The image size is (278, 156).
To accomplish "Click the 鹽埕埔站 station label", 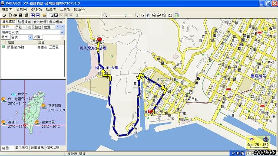I will coord(258,76).
